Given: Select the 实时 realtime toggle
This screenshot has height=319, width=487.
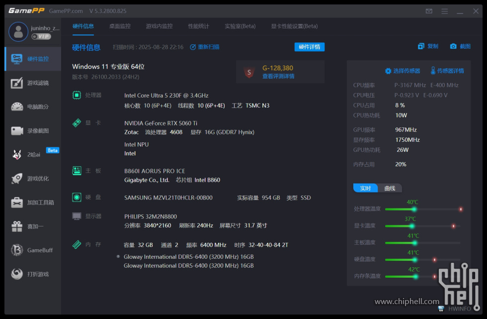Looking at the screenshot, I should pos(365,188).
